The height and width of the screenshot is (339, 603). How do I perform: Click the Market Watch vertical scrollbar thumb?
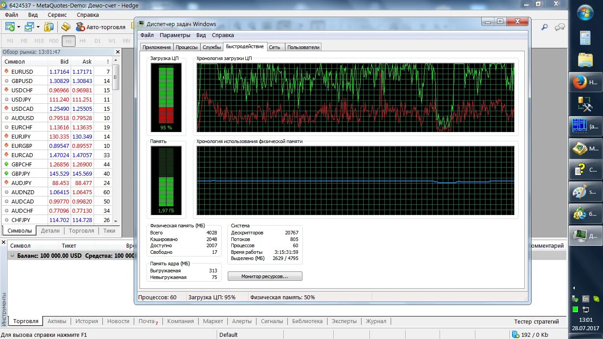point(116,77)
